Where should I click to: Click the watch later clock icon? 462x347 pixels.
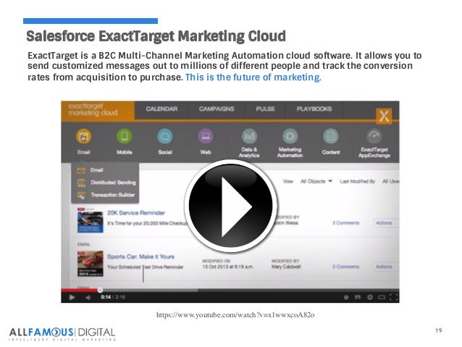click(346, 297)
